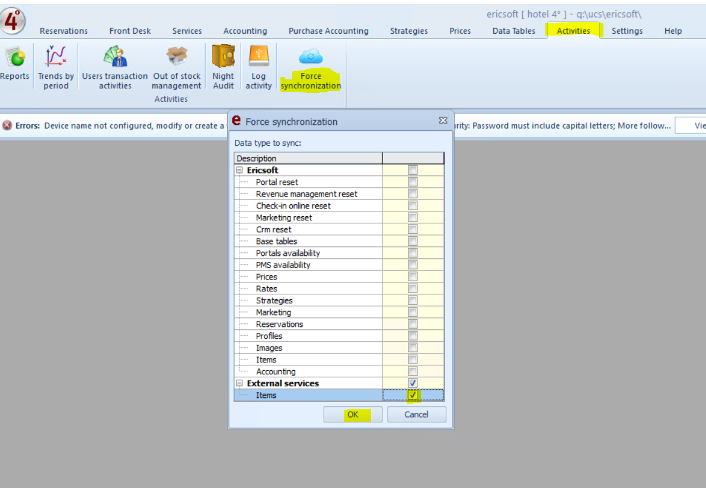
Task: Select the Portal reset row label
Action: (x=277, y=182)
